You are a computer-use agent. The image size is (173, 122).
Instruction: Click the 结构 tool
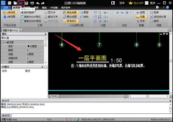pyautogui.click(x=84, y=17)
